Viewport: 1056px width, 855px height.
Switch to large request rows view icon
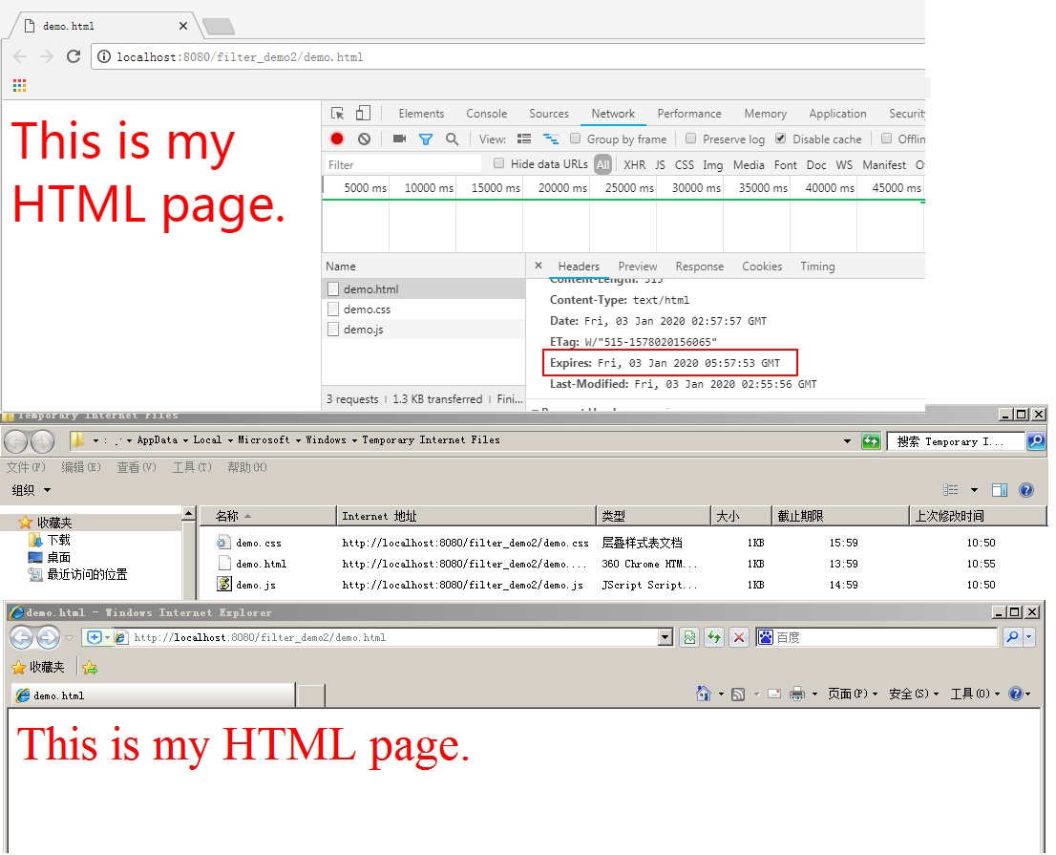click(x=524, y=139)
